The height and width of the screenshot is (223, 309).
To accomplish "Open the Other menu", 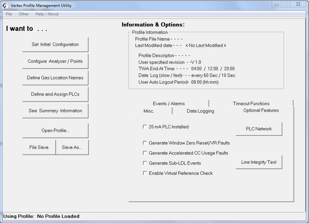I will pyautogui.click(x=24, y=14).
